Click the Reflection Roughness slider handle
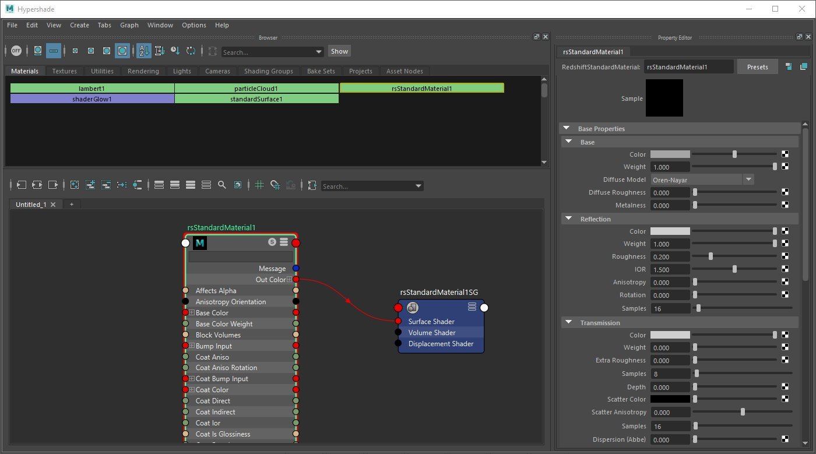 coord(711,256)
